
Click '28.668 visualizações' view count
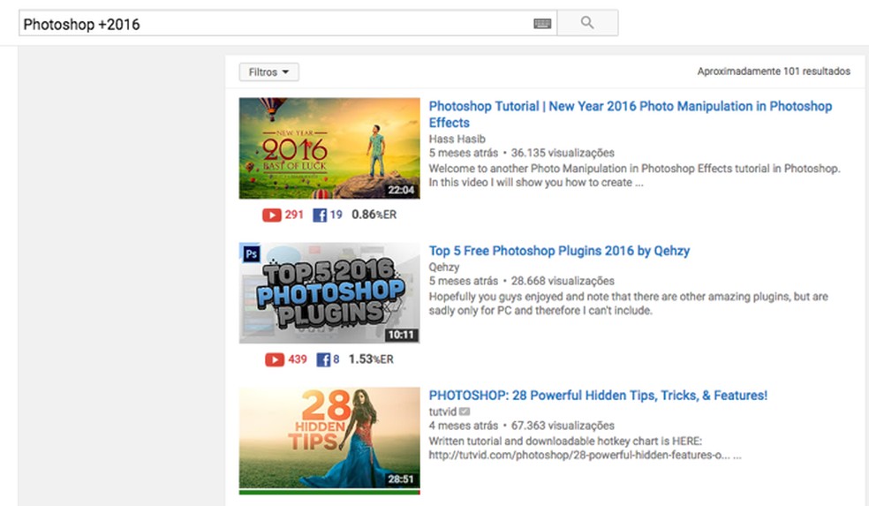pos(563,281)
